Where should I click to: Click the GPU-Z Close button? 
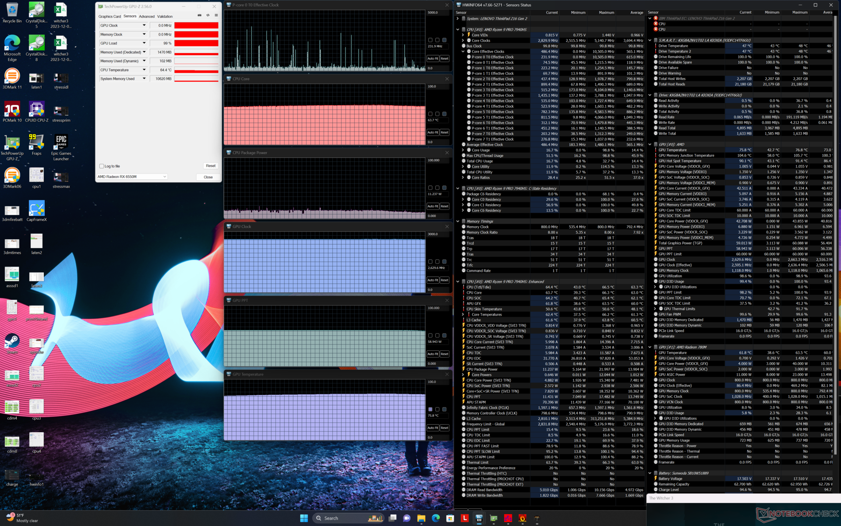tap(208, 177)
